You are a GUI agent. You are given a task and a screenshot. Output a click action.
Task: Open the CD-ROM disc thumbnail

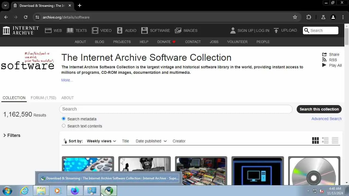[314, 171]
